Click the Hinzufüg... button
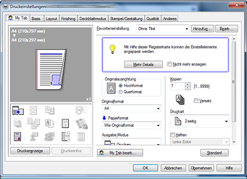Screen dimensions: 247x179 pos(203,29)
